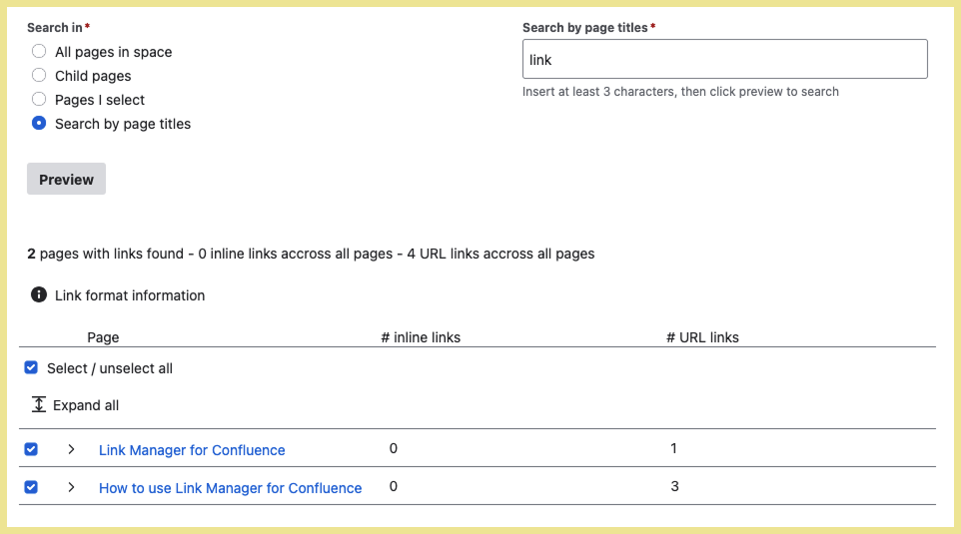Select the Search by page titles radio button

pyautogui.click(x=39, y=123)
